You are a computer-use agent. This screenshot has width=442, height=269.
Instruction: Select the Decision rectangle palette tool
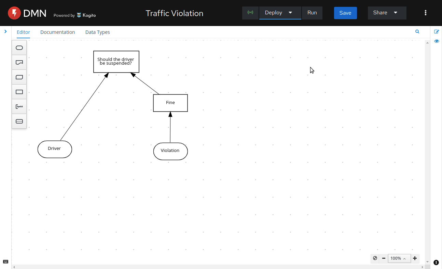[19, 92]
